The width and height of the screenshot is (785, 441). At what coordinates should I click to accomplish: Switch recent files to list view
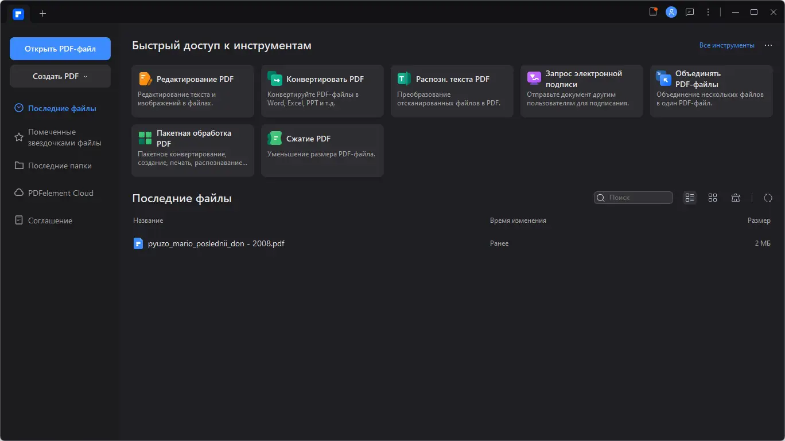point(689,197)
